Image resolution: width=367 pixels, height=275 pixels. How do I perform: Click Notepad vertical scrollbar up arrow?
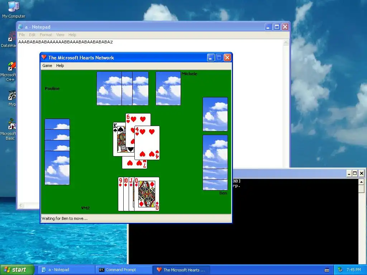(286, 43)
